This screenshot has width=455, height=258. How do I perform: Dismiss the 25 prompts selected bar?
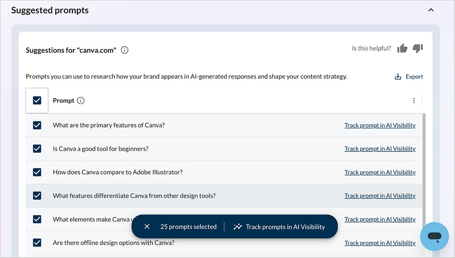click(x=147, y=226)
